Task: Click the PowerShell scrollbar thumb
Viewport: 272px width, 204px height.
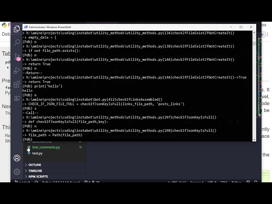Action: 254,43
